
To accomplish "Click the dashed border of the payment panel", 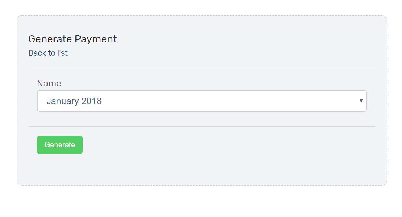I will 202,15.
